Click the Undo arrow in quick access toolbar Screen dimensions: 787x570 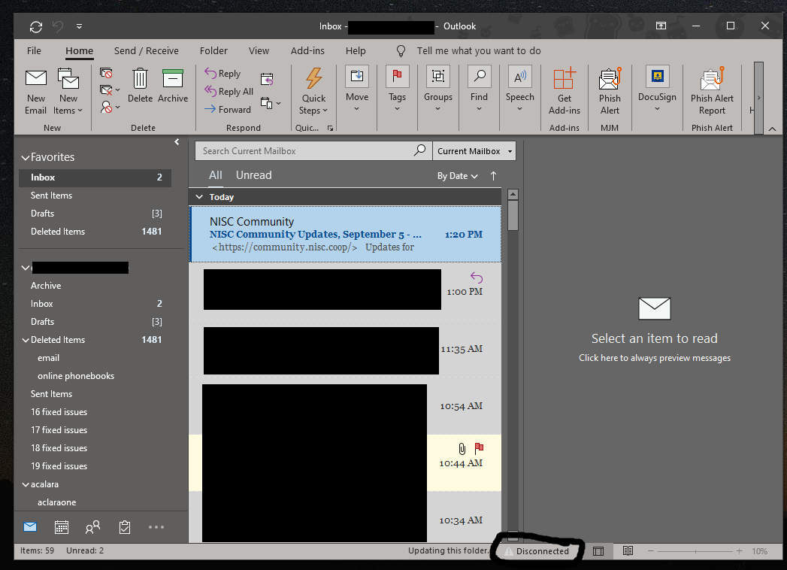coord(58,26)
